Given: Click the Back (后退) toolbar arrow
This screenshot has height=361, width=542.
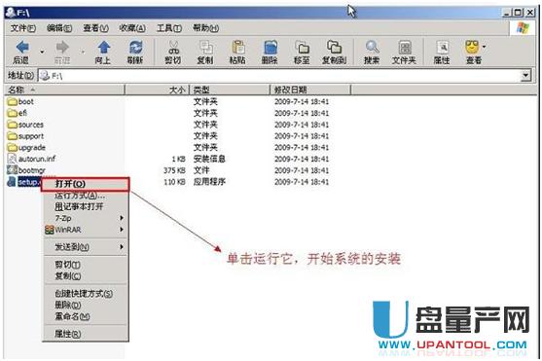Looking at the screenshot, I should (22, 47).
